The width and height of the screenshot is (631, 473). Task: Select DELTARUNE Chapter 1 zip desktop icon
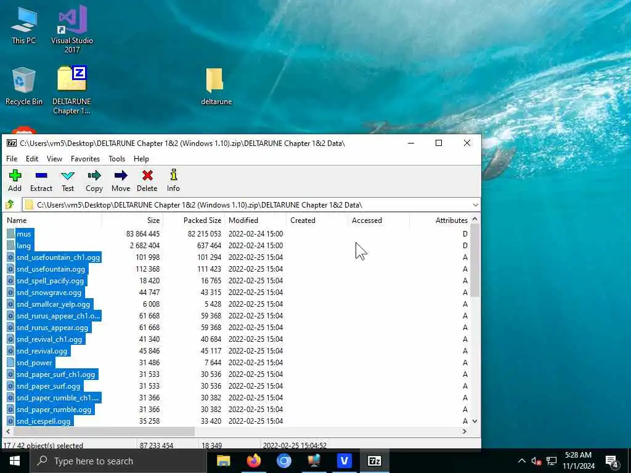tap(71, 90)
